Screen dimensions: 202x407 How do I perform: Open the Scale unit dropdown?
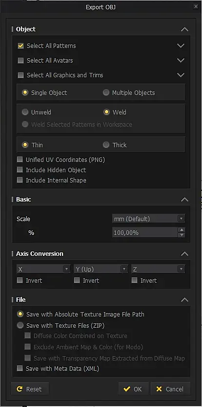coord(149,219)
